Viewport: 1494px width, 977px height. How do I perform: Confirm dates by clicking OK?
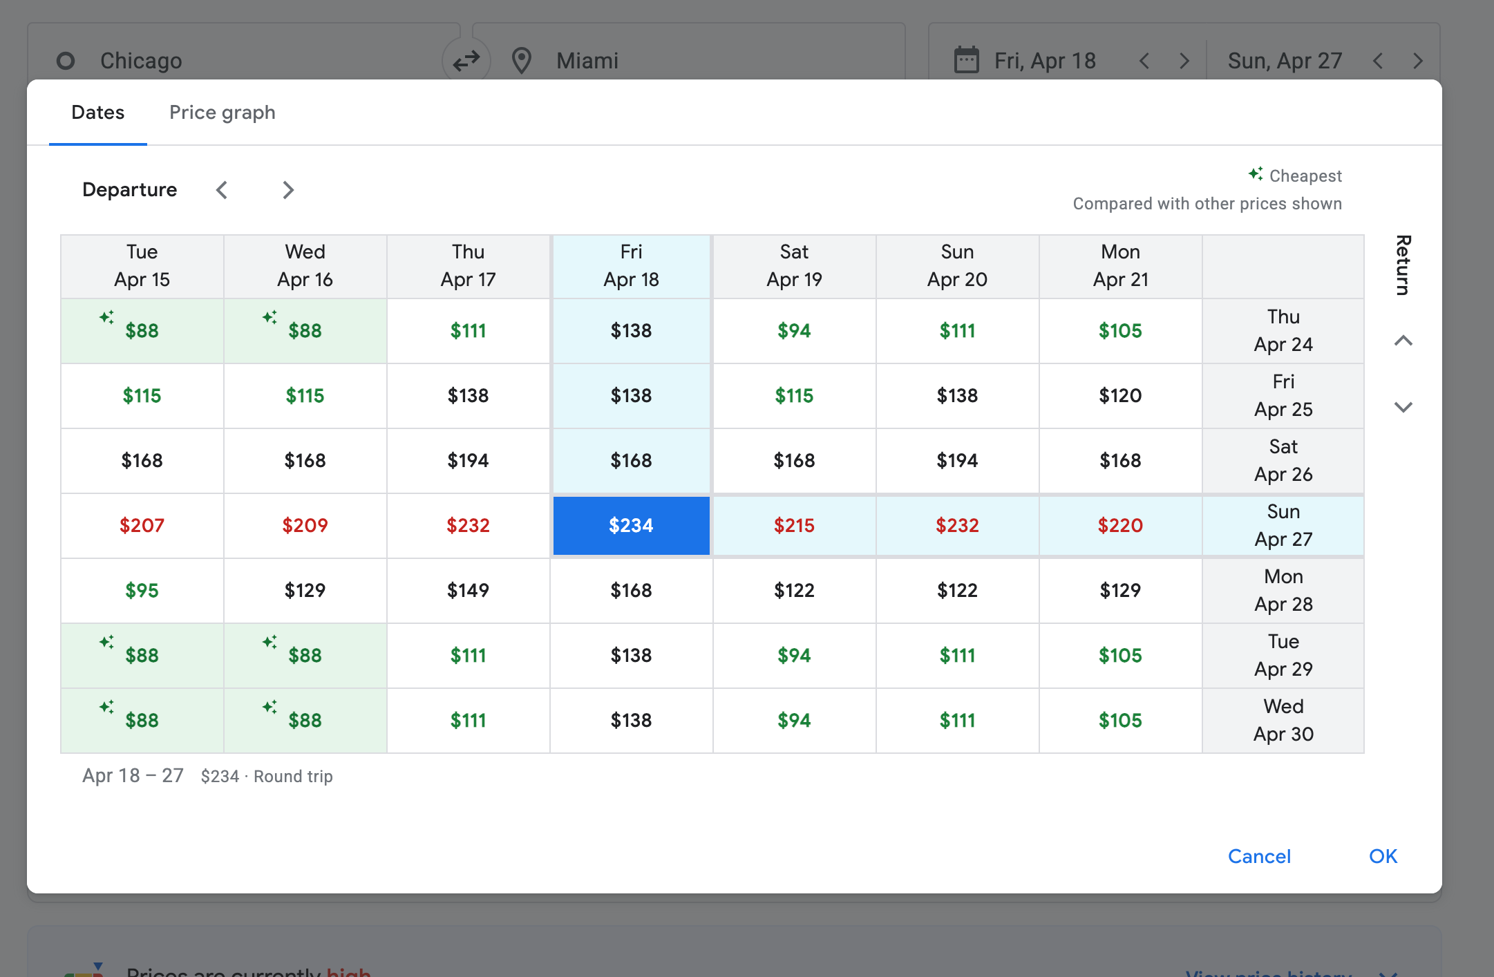[x=1382, y=856]
